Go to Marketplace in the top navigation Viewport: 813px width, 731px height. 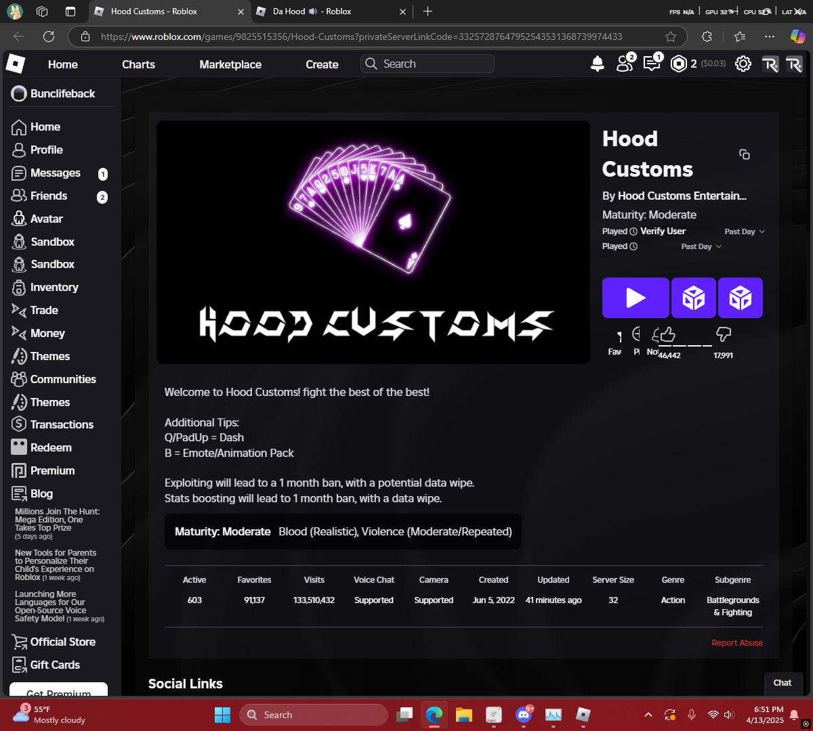[x=230, y=64]
